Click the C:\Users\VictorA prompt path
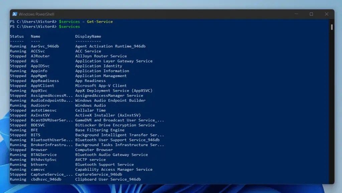This screenshot has width=342, height=193. 37,21
